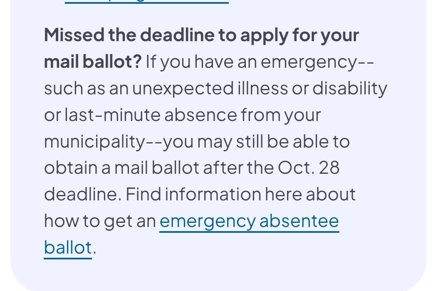Click the 'unexpected illness or disability' phrase

pos(259,88)
